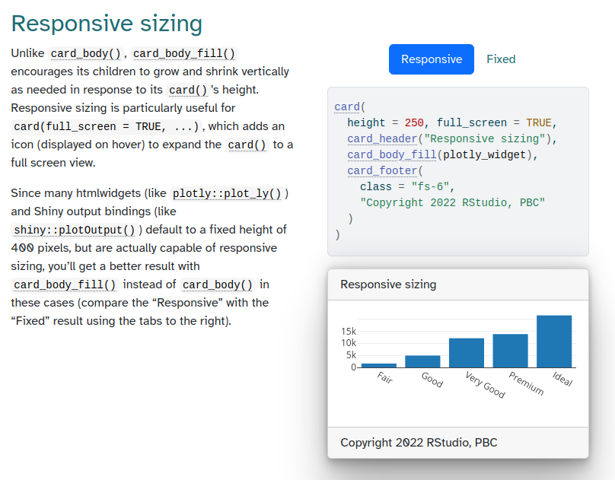Click card_header link in code block
Image resolution: width=615 pixels, height=480 pixels.
[382, 138]
